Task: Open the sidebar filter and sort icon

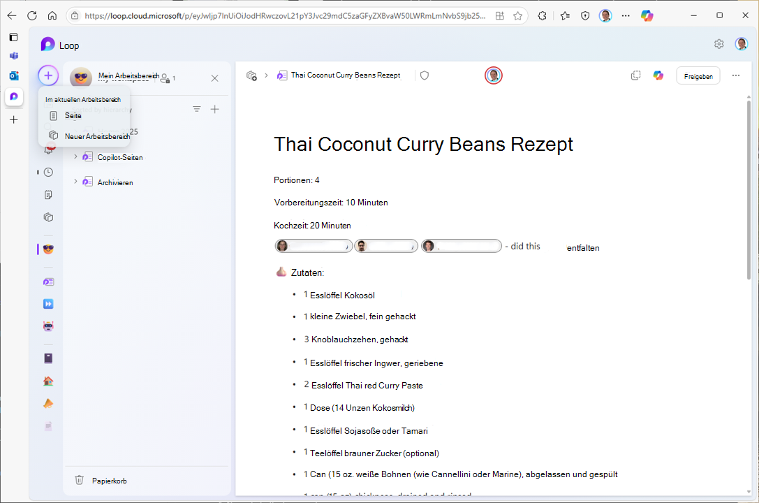Action: pyautogui.click(x=196, y=109)
